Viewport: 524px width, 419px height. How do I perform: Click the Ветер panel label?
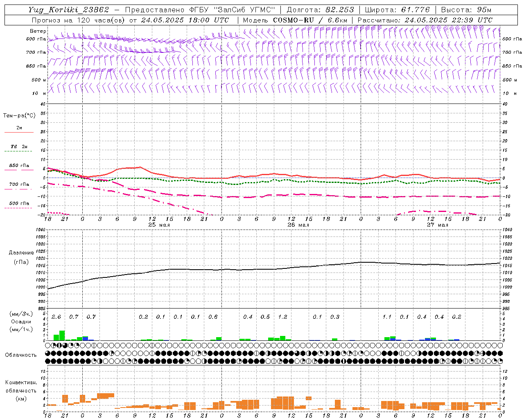[38, 31]
